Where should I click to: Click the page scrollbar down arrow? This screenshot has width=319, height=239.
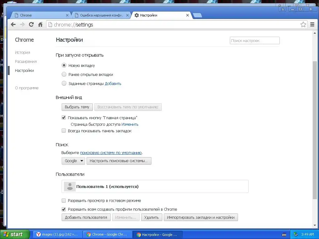pos(315,225)
